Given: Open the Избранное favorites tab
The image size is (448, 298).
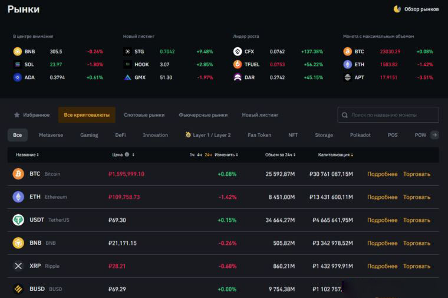Looking at the screenshot, I should [32, 114].
